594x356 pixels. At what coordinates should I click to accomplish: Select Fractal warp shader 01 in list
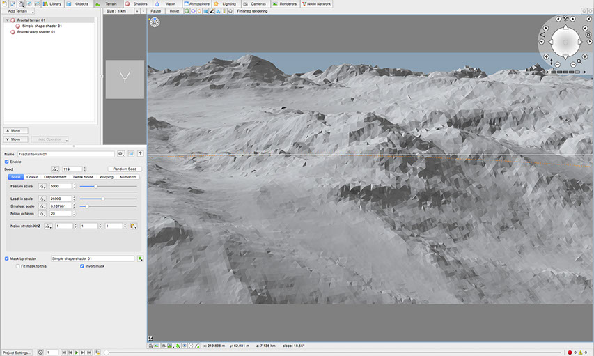[36, 31]
